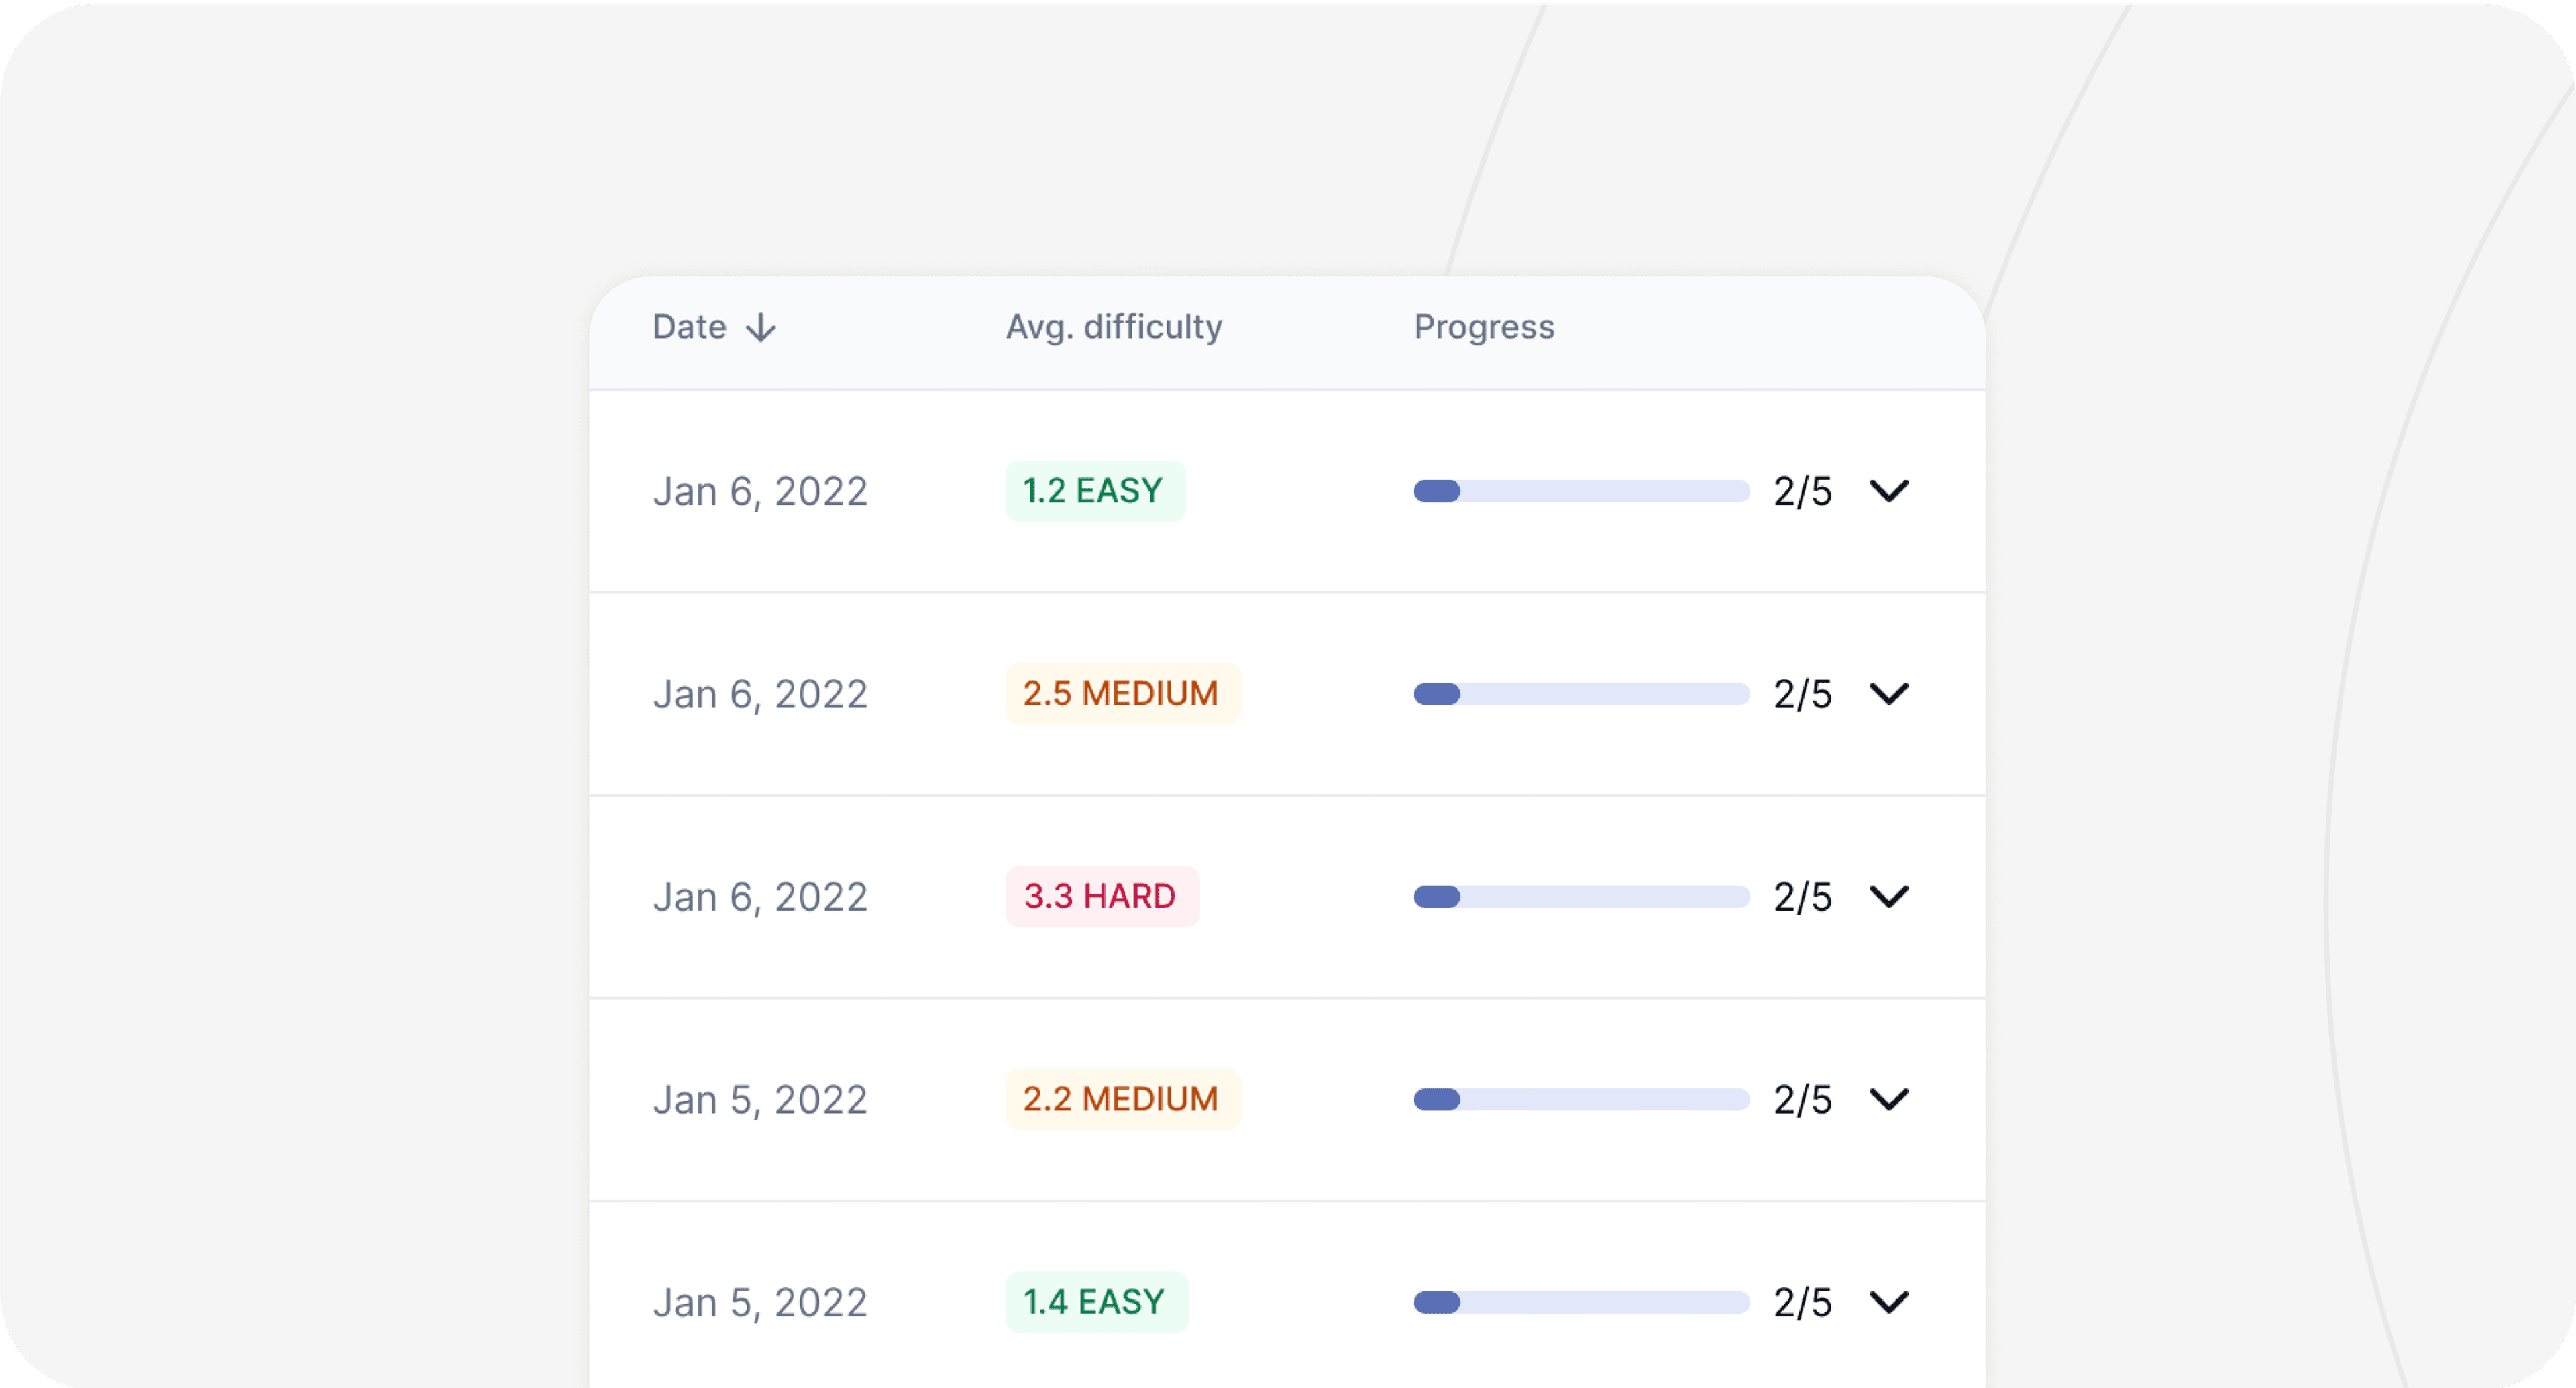Select the 3.3 HARD badge
This screenshot has height=1388, width=2576.
tap(1101, 897)
